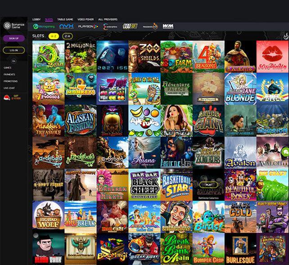The image size is (289, 265).
Task: Click the Log In button
Action: (14, 50)
